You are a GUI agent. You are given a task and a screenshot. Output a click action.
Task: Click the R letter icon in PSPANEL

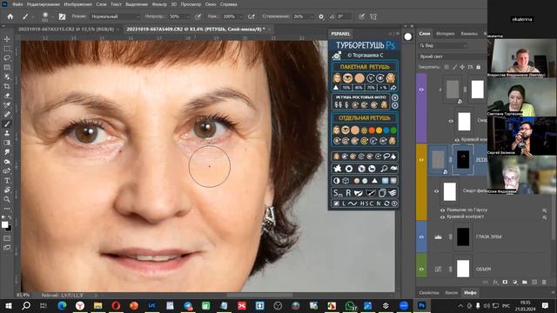point(348,193)
